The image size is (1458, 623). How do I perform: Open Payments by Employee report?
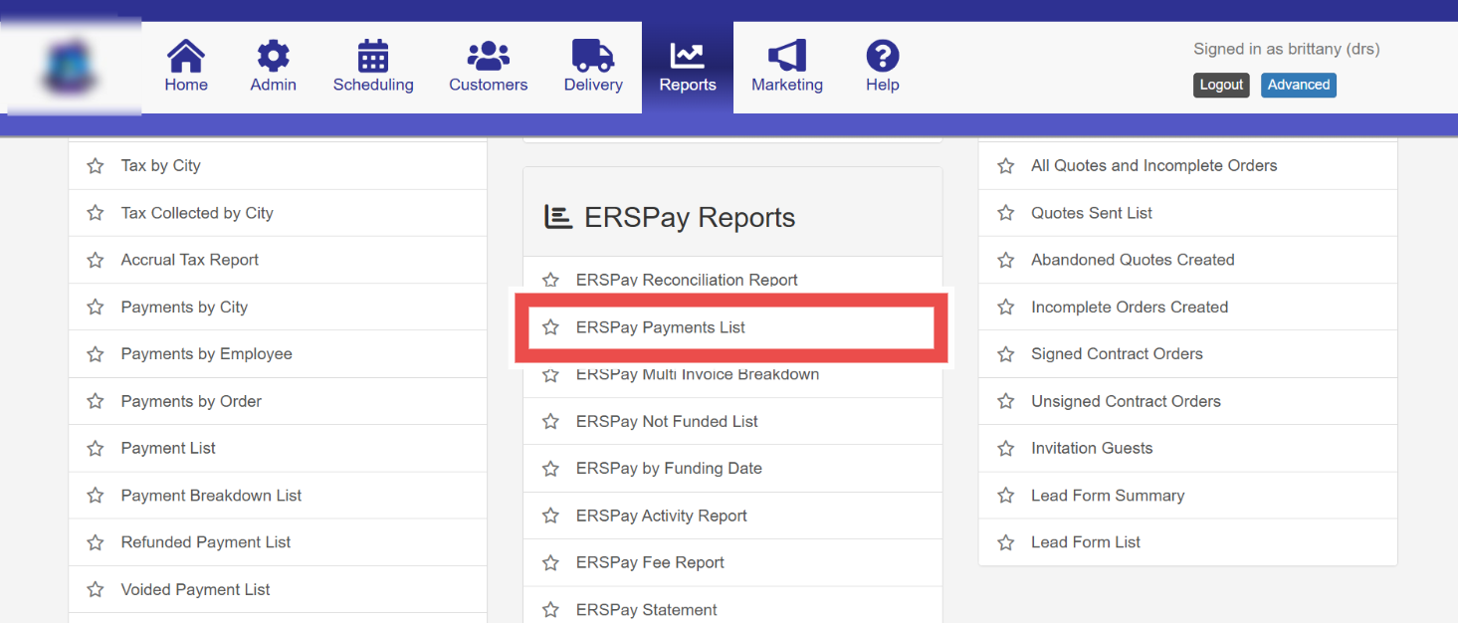207,353
